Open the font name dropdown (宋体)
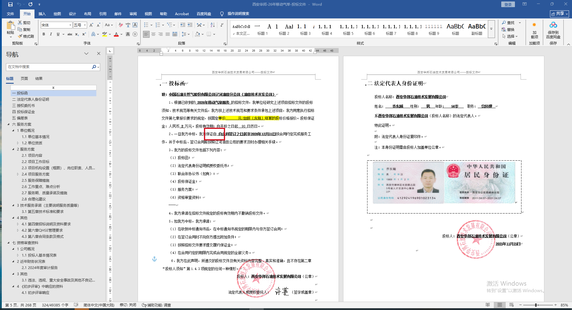572x310 pixels. (x=70, y=25)
